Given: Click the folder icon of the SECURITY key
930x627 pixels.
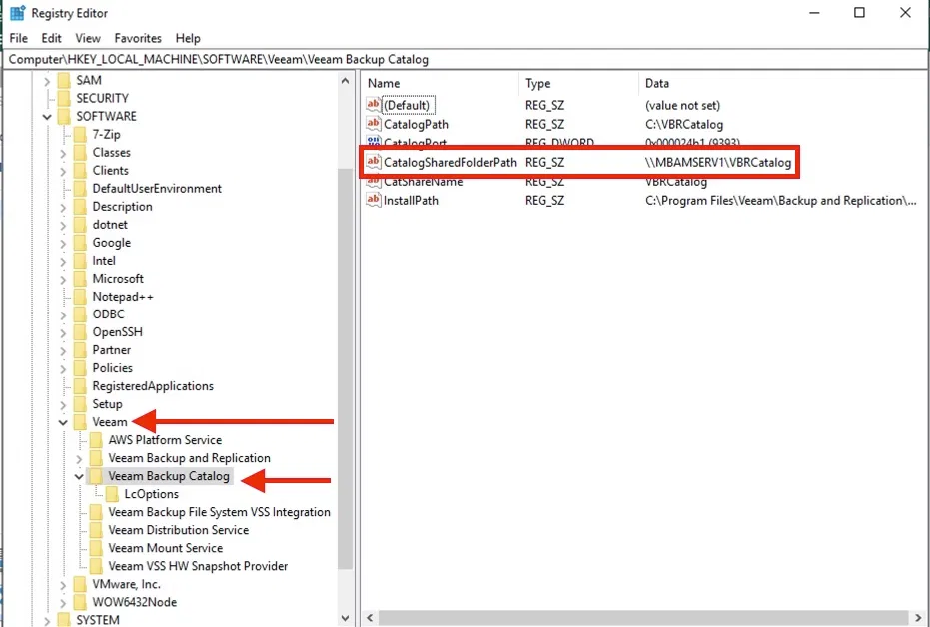Looking at the screenshot, I should [64, 98].
